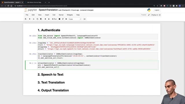Open the command palette keyboard icon
185x104 pixels.
click(x=84, y=19)
